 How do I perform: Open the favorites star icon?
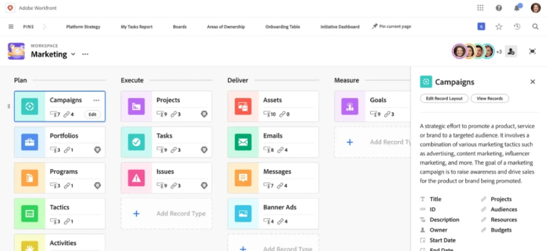(x=499, y=27)
